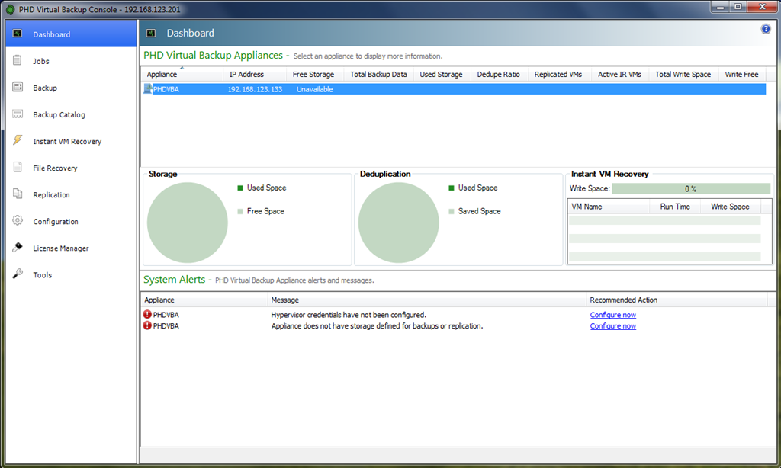Open the License Manager menu item

pyautogui.click(x=61, y=248)
